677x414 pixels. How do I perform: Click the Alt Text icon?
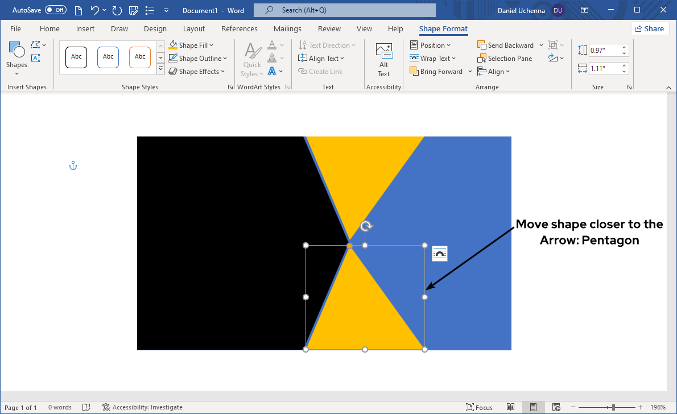384,60
